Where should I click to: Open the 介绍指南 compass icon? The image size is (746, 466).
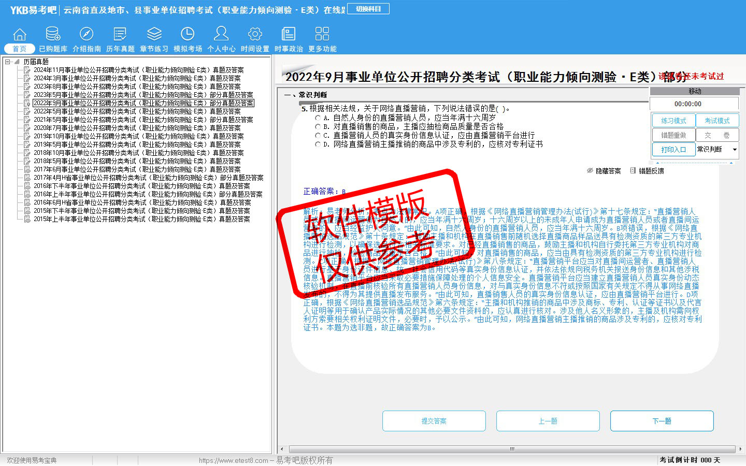tap(87, 35)
